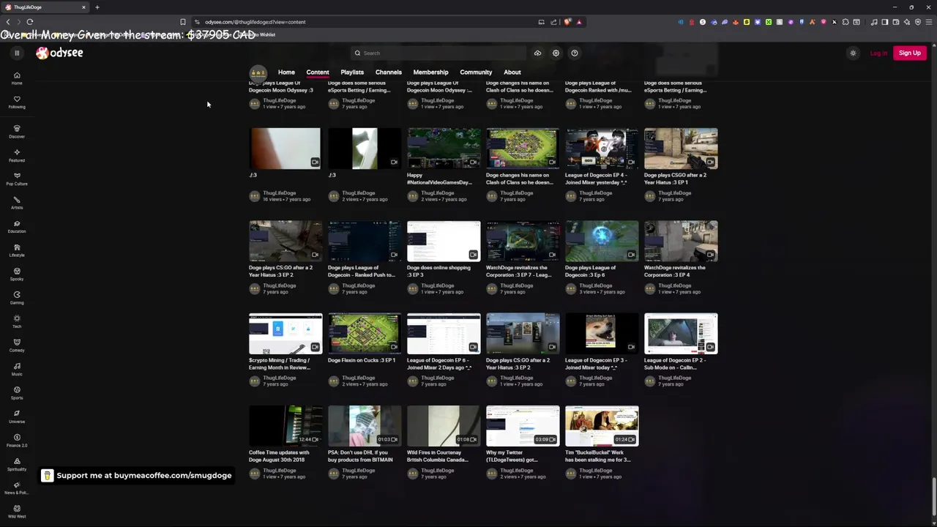Toggle the sidebar hamburger menu
937x527 pixels.
[x=17, y=53]
